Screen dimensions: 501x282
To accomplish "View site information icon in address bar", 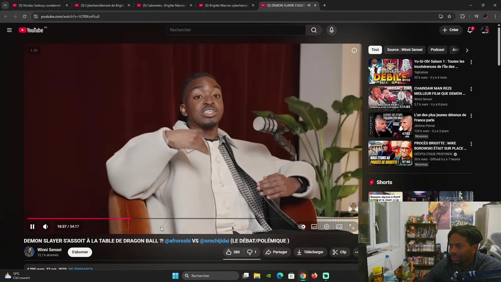I will coord(36,16).
